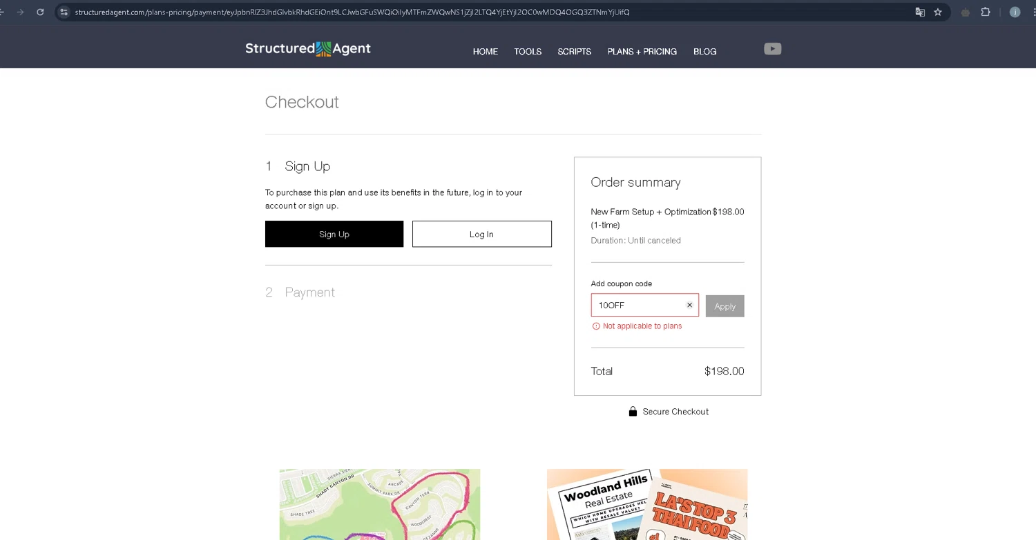Click the black Sign Up button

[334, 234]
